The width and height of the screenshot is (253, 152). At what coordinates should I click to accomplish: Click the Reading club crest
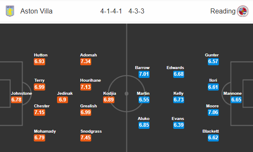point(243,11)
